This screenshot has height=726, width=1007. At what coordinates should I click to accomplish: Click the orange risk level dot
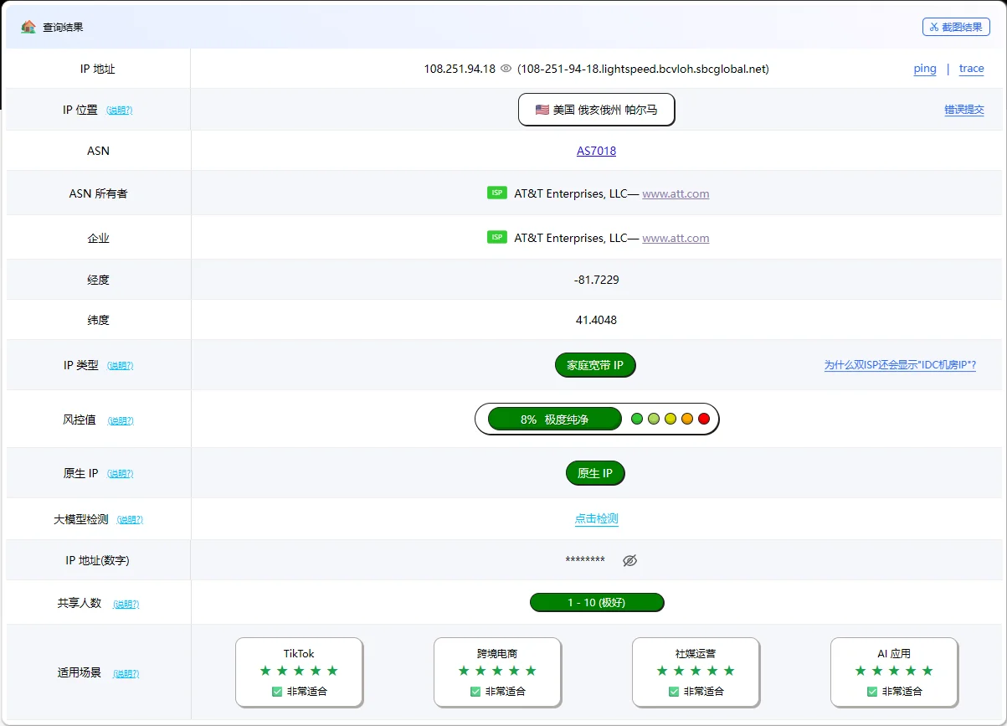[x=687, y=419]
